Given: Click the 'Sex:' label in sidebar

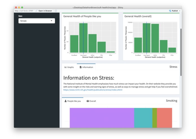Looking at the screenshot, I should [x=20, y=16].
